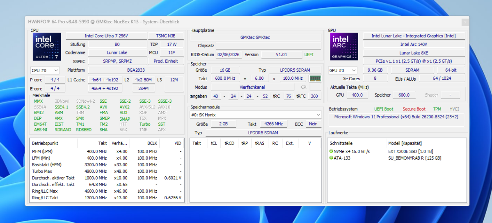
Task: Click the tRFC 360 value
Action: 315,96
